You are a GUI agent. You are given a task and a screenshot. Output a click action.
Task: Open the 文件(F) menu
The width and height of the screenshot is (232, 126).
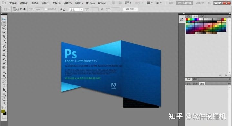pos(13,3)
